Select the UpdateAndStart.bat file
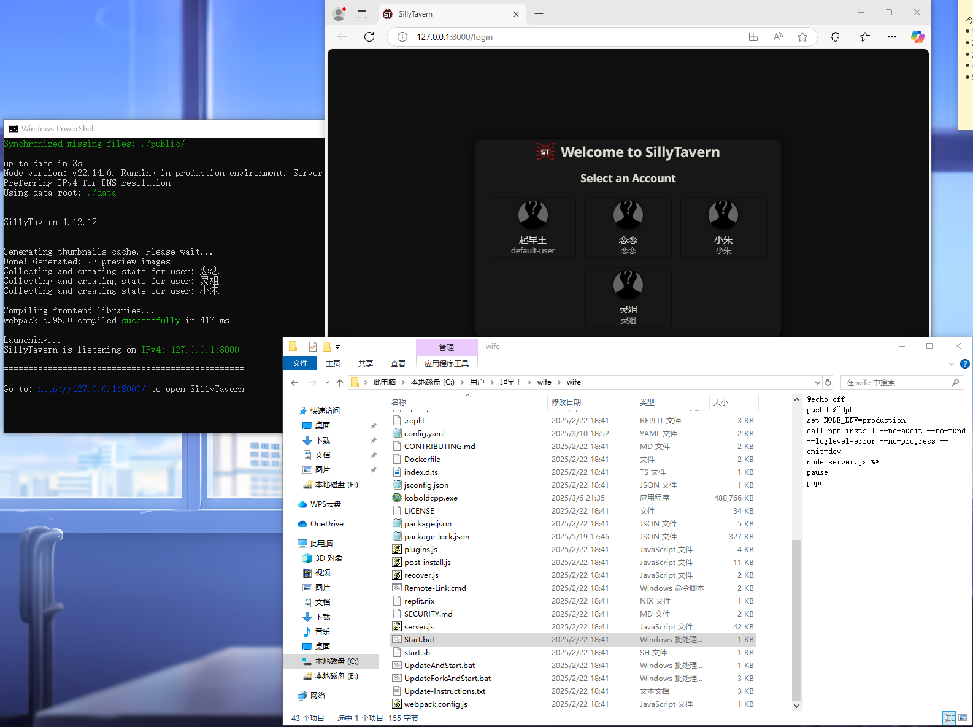This screenshot has height=727, width=973. [439, 666]
